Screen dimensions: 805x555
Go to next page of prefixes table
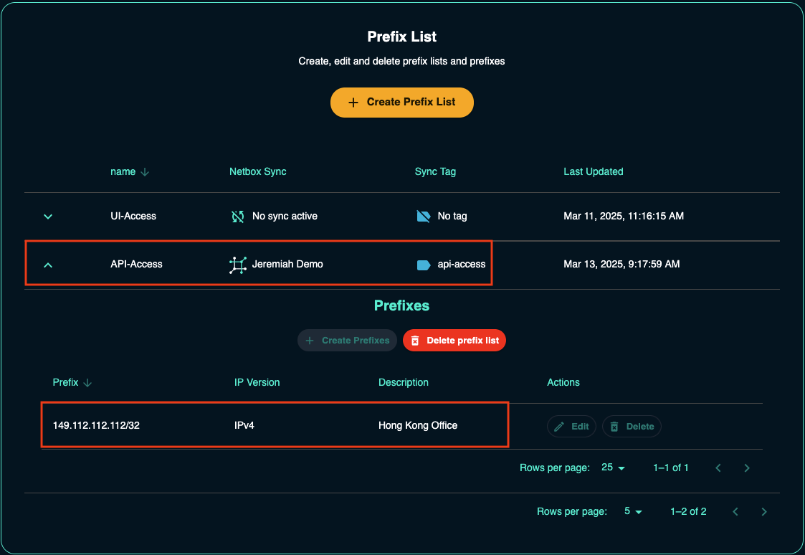747,468
